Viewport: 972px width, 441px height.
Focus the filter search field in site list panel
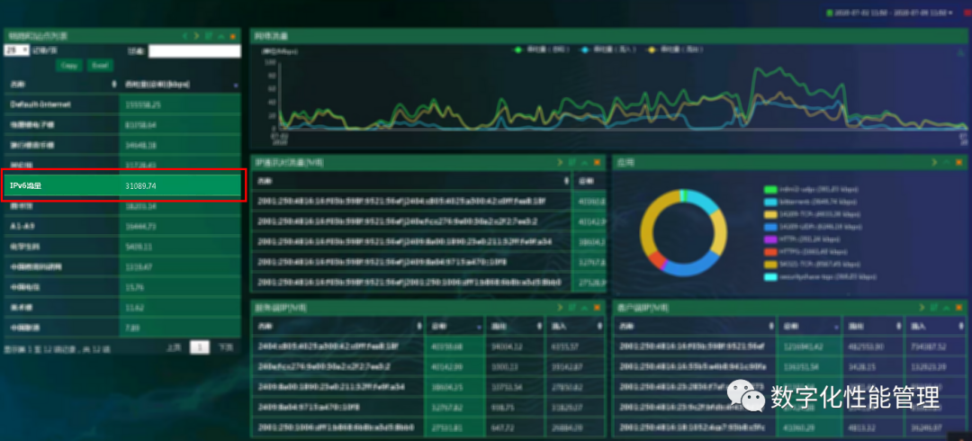pos(194,51)
